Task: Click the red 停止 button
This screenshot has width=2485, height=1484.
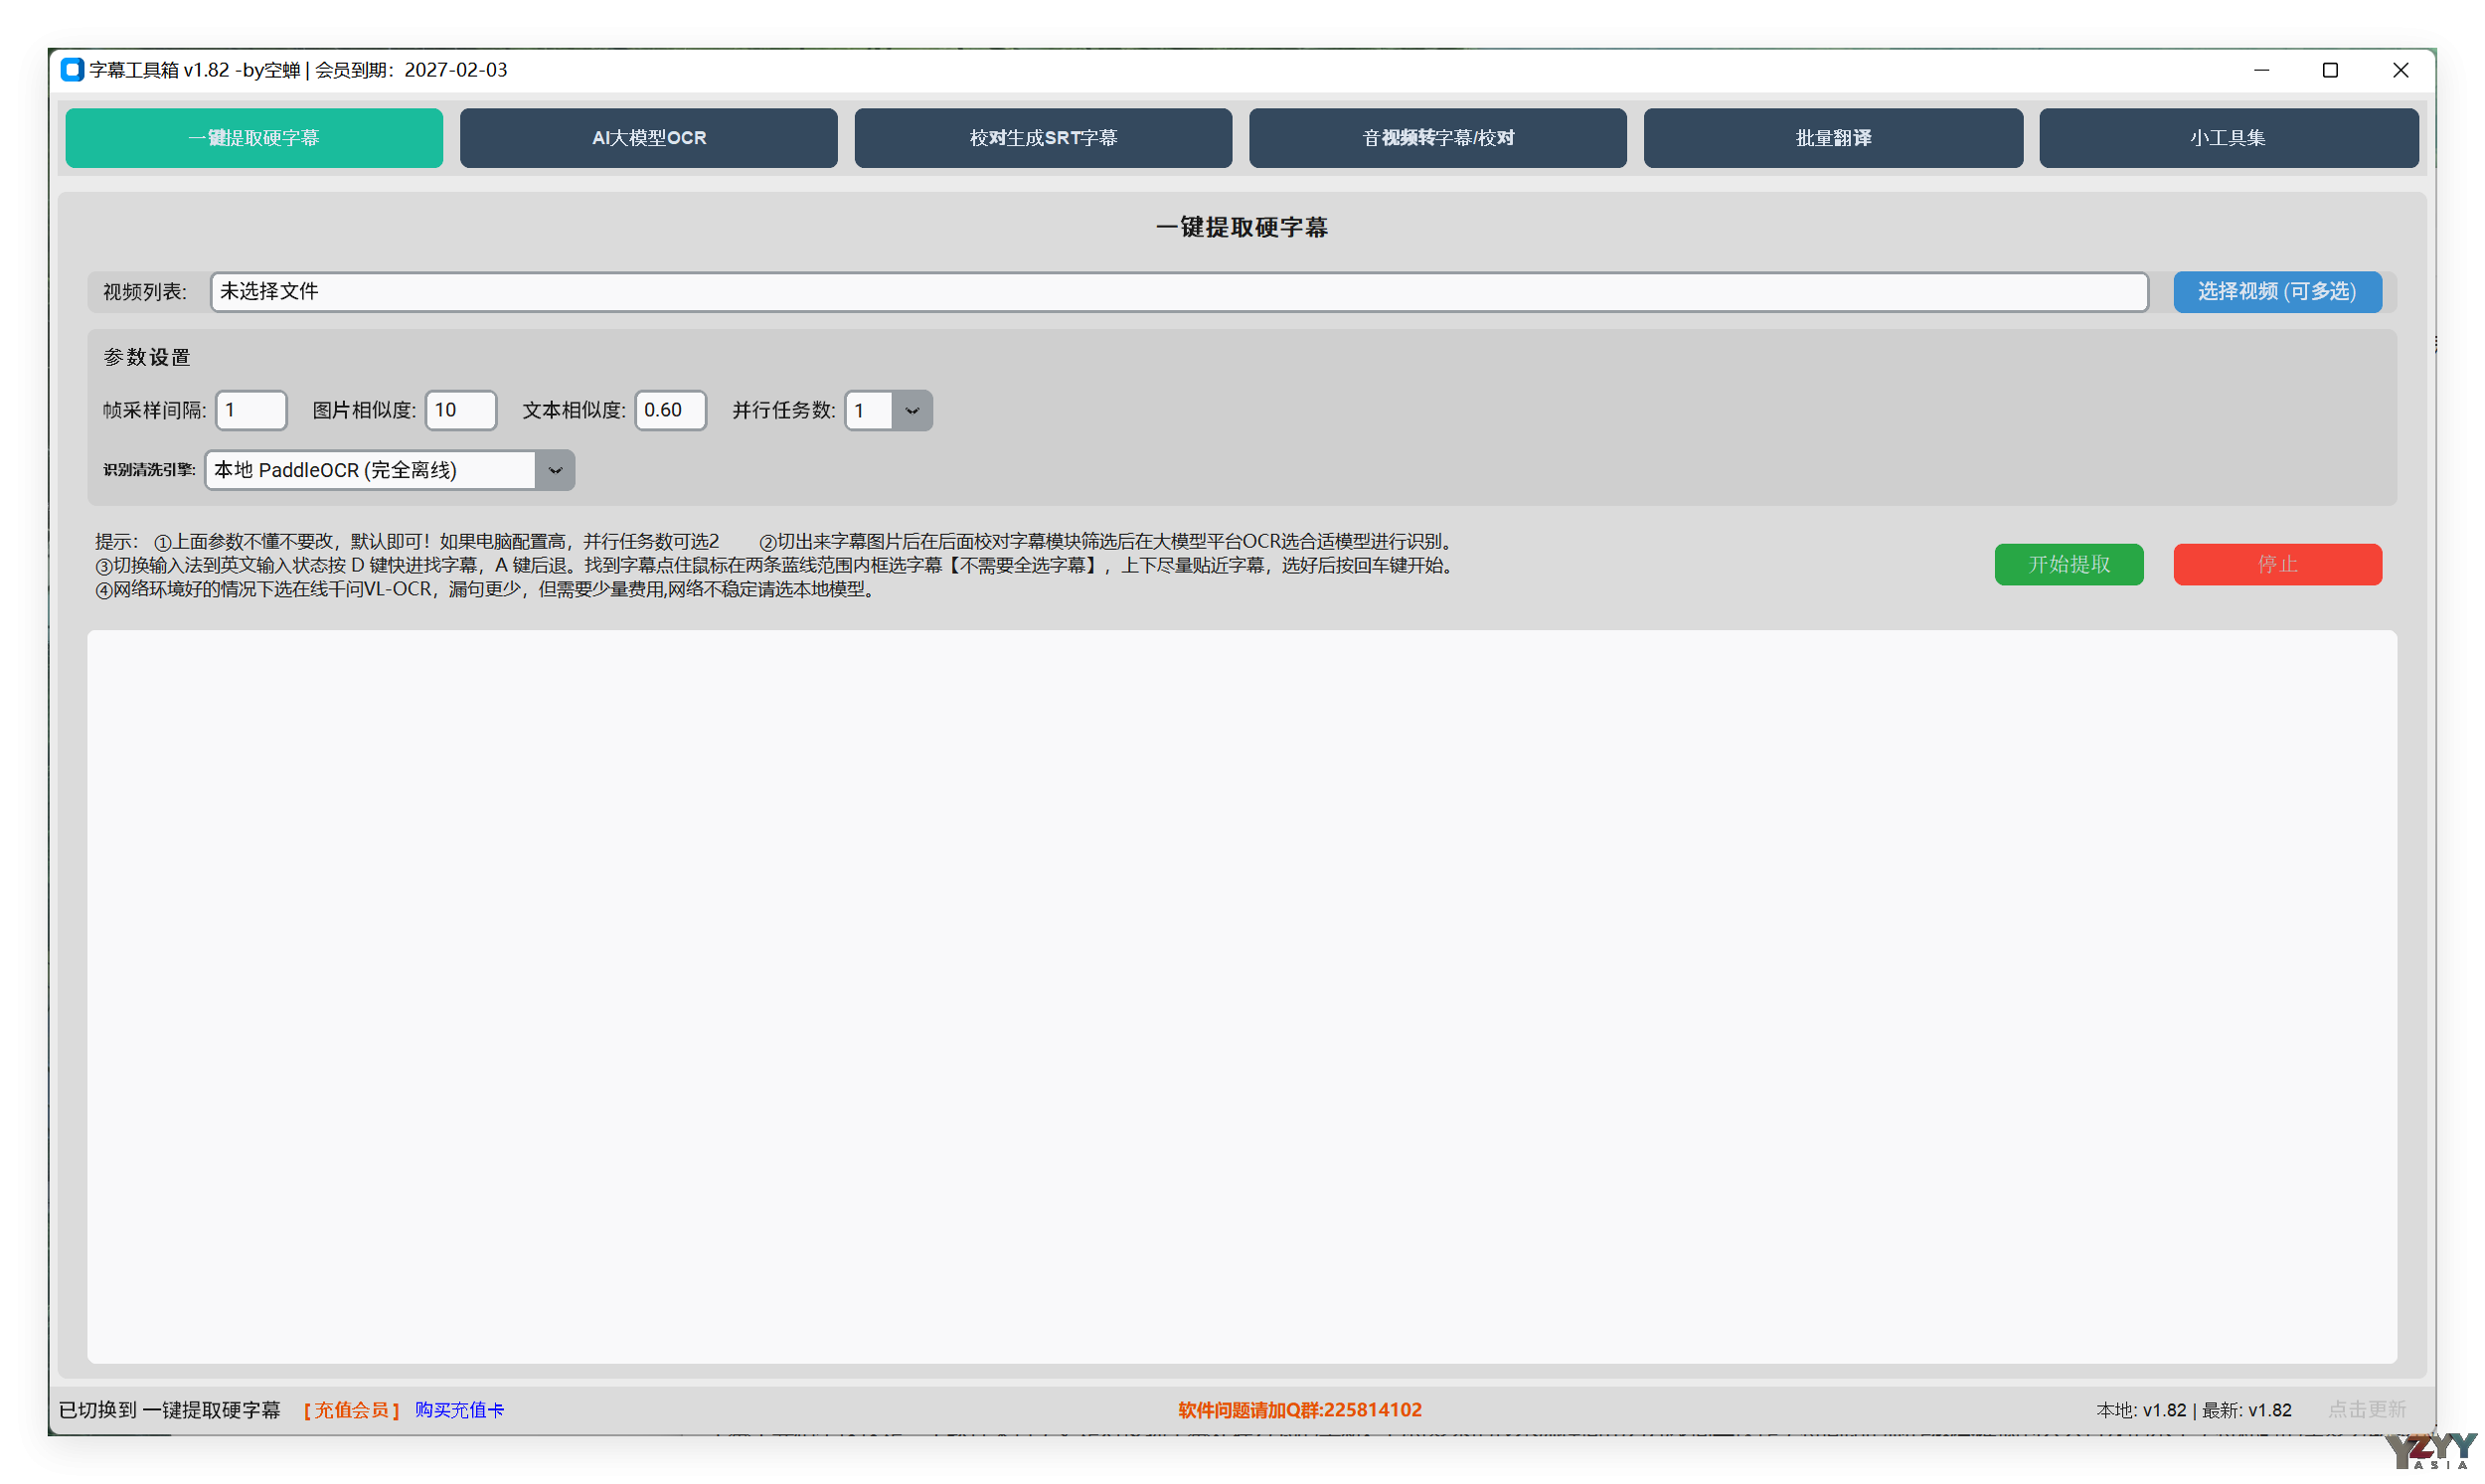Action: click(2277, 564)
